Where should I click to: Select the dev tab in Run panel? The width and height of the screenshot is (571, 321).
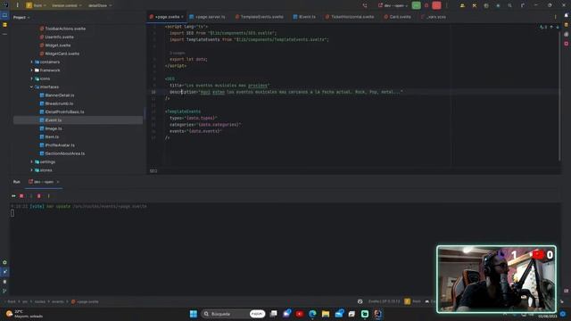click(44, 182)
